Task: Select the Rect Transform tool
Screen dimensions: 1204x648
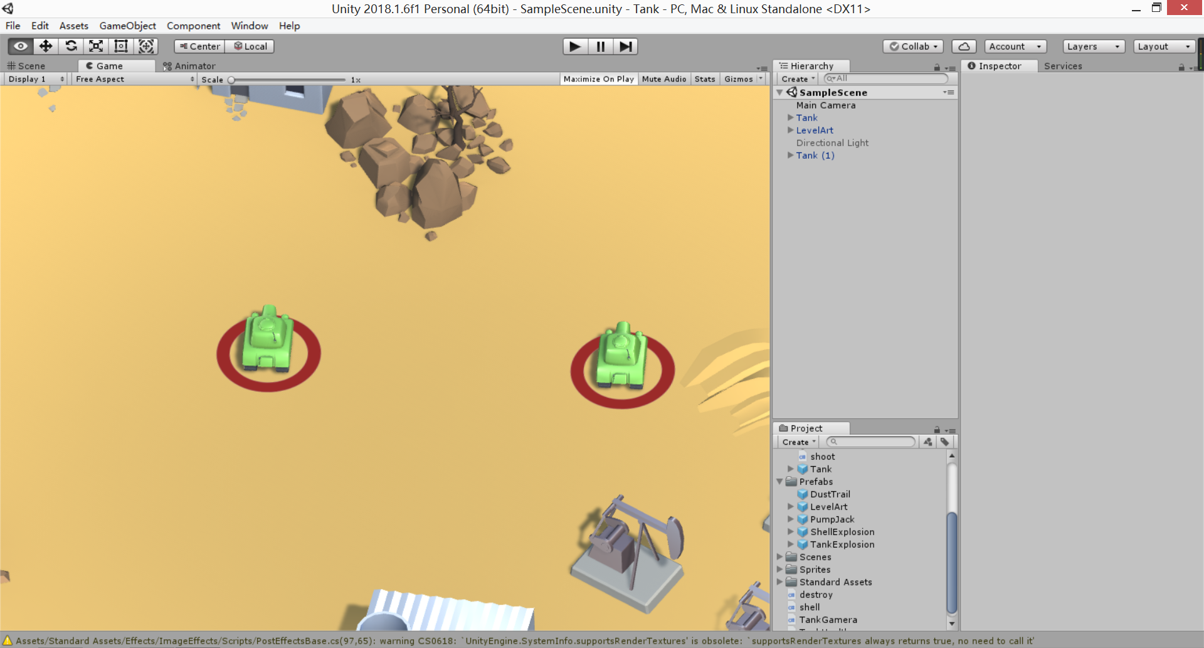Action: (121, 46)
